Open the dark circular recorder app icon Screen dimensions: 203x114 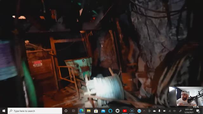point(132,111)
